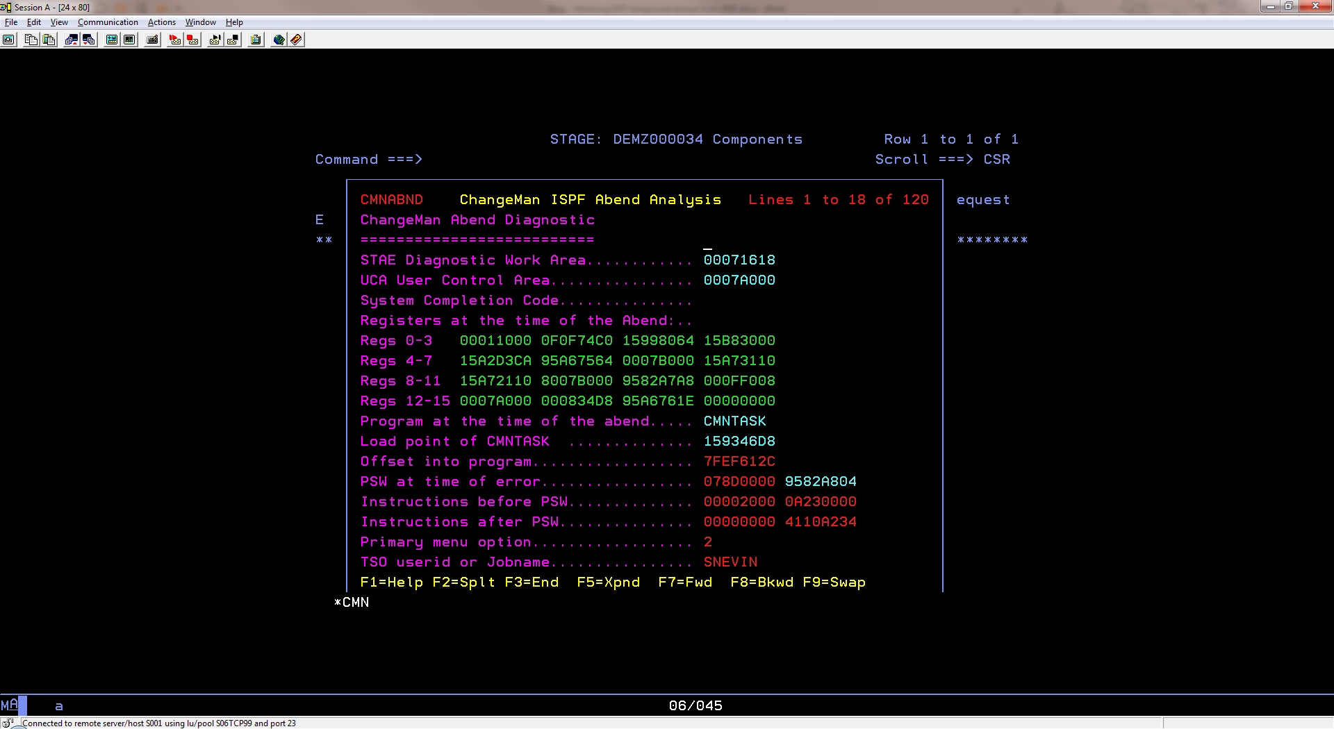Click the Receive File from Host icon
The width and height of the screenshot is (1334, 729).
(89, 40)
